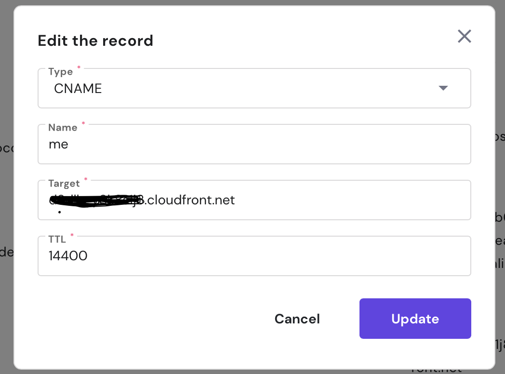The width and height of the screenshot is (505, 374).
Task: Place cursor on the "me" name value
Action: click(58, 145)
